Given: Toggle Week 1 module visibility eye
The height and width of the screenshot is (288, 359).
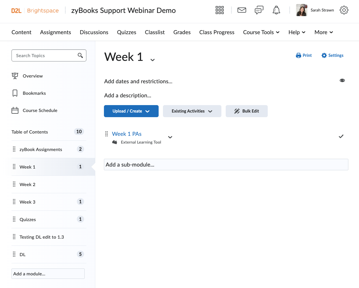Looking at the screenshot, I should pos(342,80).
